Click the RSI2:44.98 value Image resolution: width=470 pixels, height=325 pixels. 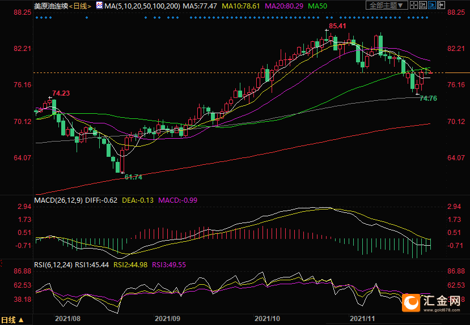click(x=130, y=265)
